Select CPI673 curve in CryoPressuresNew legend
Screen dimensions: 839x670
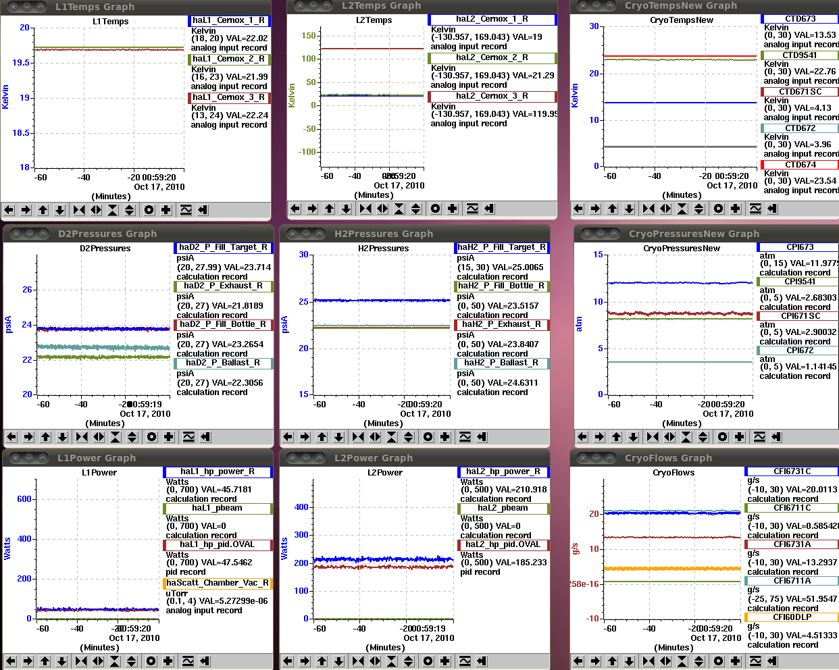point(798,247)
